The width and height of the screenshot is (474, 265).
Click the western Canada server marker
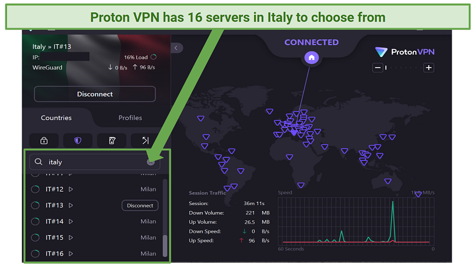(201, 119)
